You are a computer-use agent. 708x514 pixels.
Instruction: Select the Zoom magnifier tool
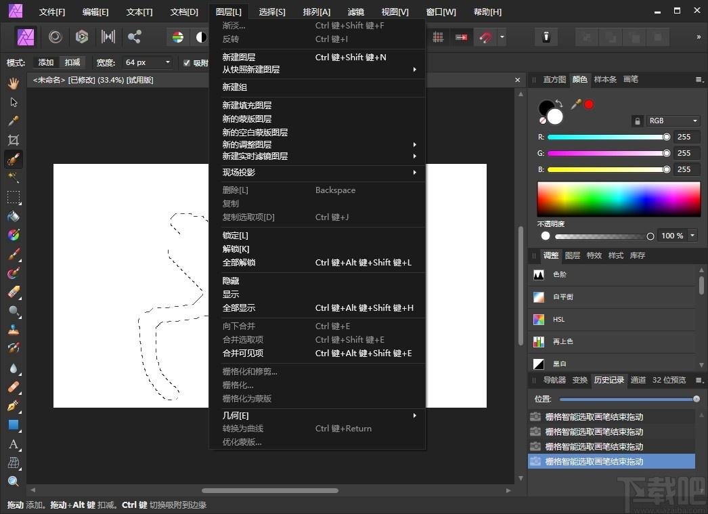pos(14,481)
